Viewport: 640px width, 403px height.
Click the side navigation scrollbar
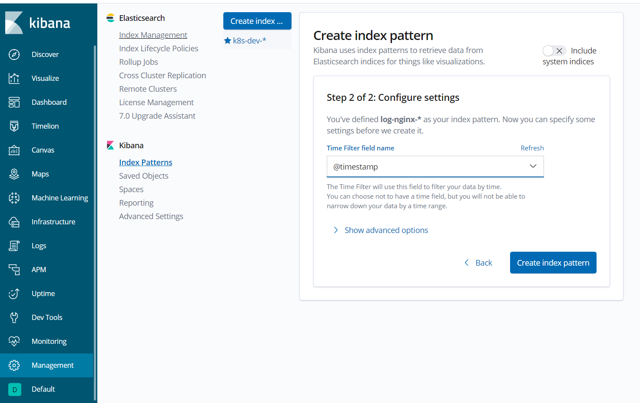(95, 223)
